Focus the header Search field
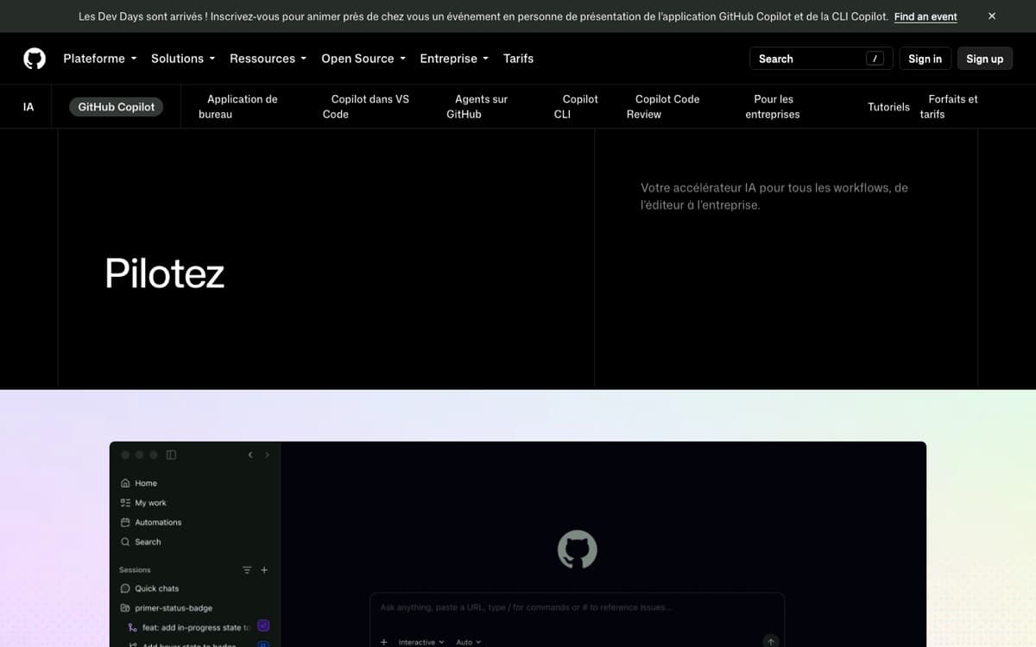This screenshot has width=1036, height=647. pos(821,59)
